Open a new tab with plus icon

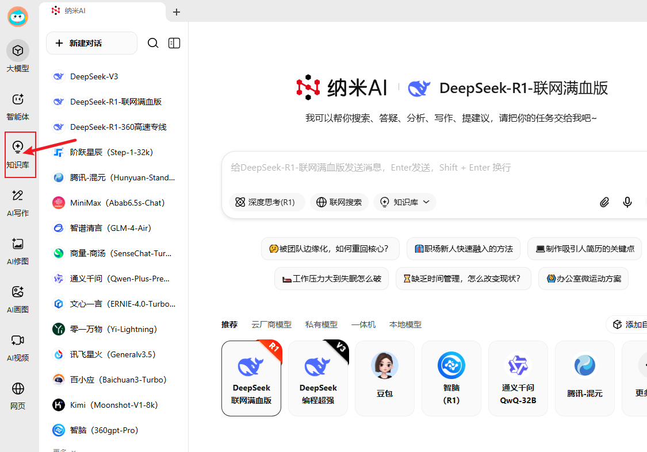coord(177,12)
